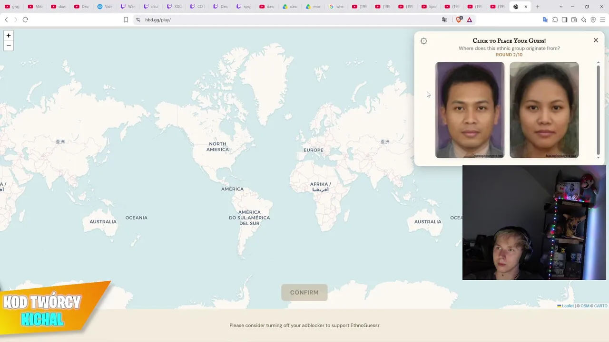Switch to the Twitch tab labeled spaj
The image size is (609, 342).
tap(244, 7)
